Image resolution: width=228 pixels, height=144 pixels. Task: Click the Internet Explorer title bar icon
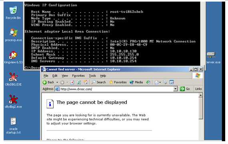(44, 69)
